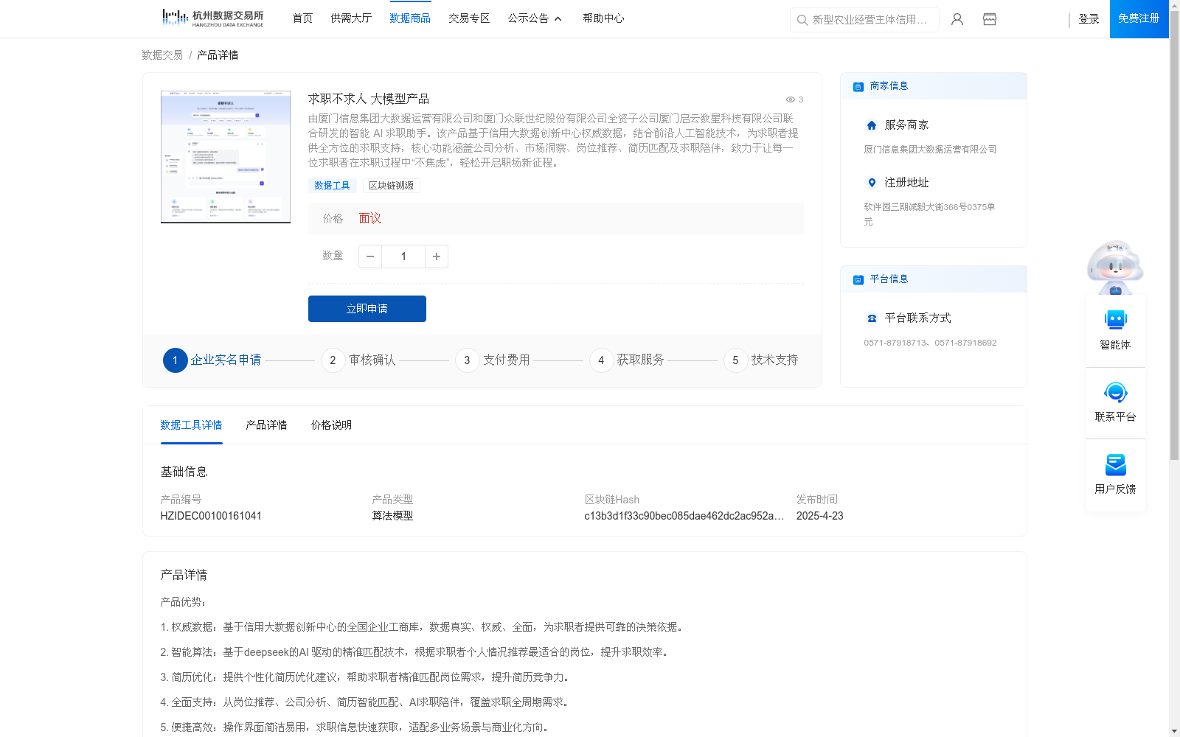Click the 区块链溯源 tag

391,186
